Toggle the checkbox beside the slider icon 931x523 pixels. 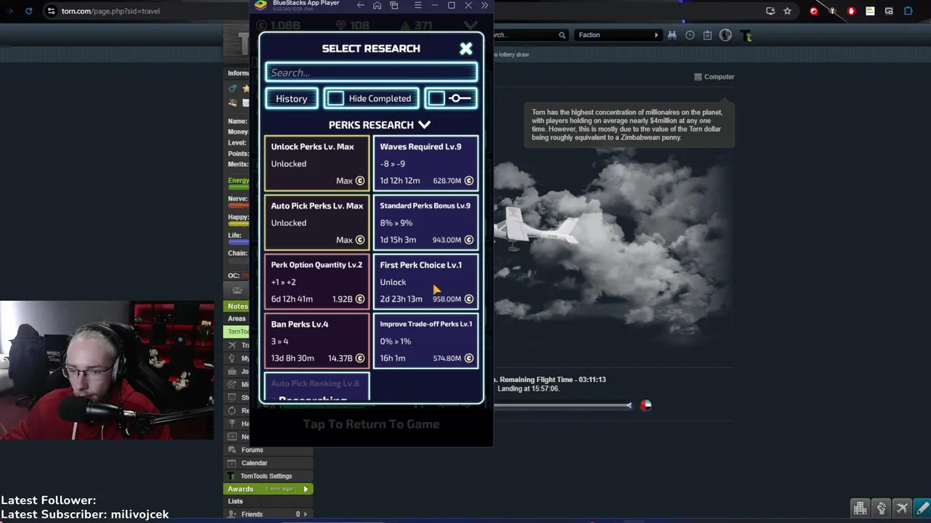click(x=436, y=98)
